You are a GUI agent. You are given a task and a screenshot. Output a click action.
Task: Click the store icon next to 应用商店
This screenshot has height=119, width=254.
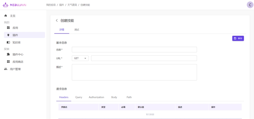click(x=8, y=61)
